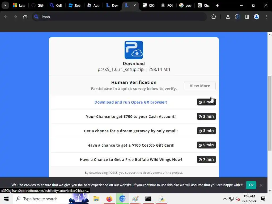The image size is (272, 204).
Task: Click the 2 min badge on Opera GX row
Action: (x=206, y=102)
